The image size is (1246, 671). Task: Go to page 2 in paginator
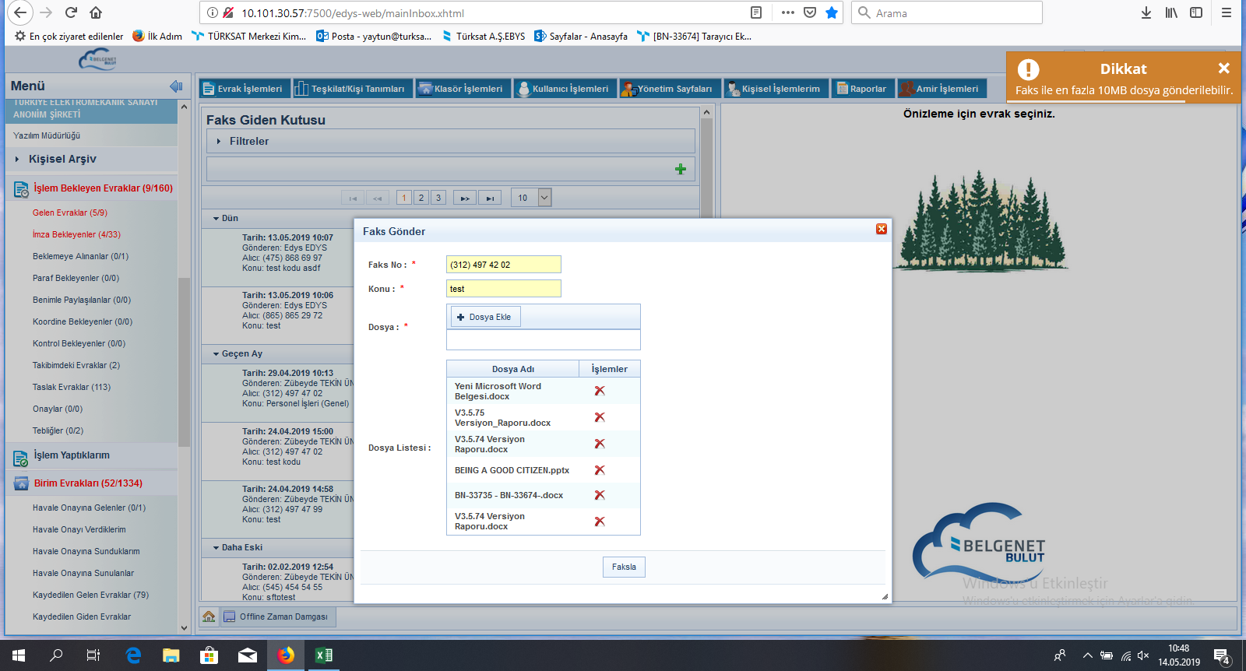point(421,198)
